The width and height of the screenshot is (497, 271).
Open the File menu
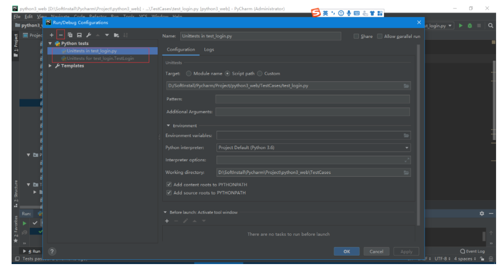(x=17, y=17)
